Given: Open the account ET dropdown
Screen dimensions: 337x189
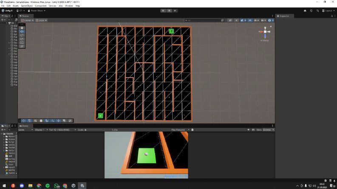Looking at the screenshot, I should coord(21,11).
